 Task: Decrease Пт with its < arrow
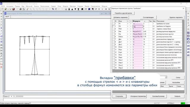128,24
